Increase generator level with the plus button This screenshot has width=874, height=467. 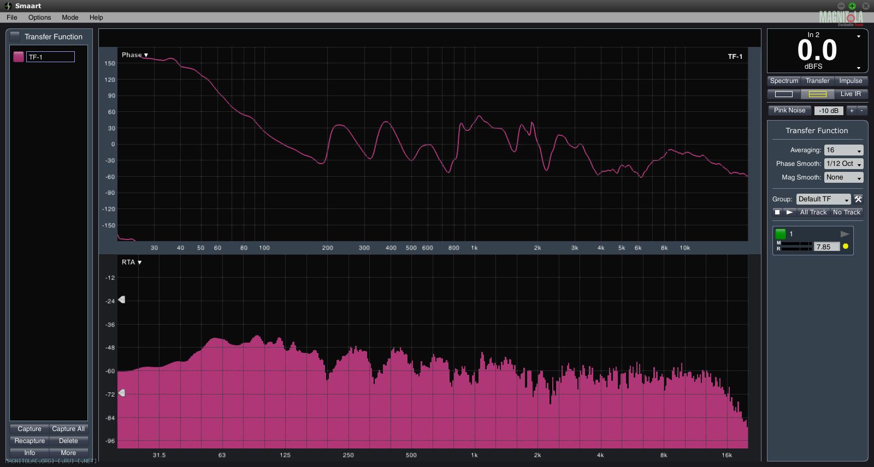(x=852, y=111)
